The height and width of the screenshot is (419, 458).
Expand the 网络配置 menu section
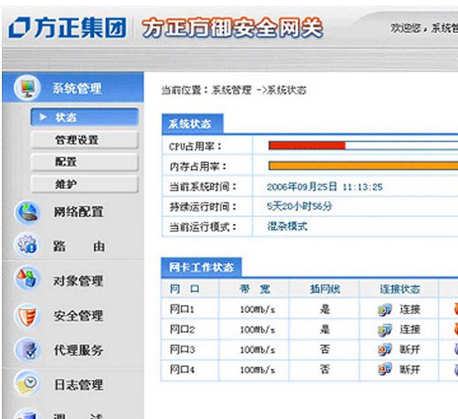pos(78,212)
